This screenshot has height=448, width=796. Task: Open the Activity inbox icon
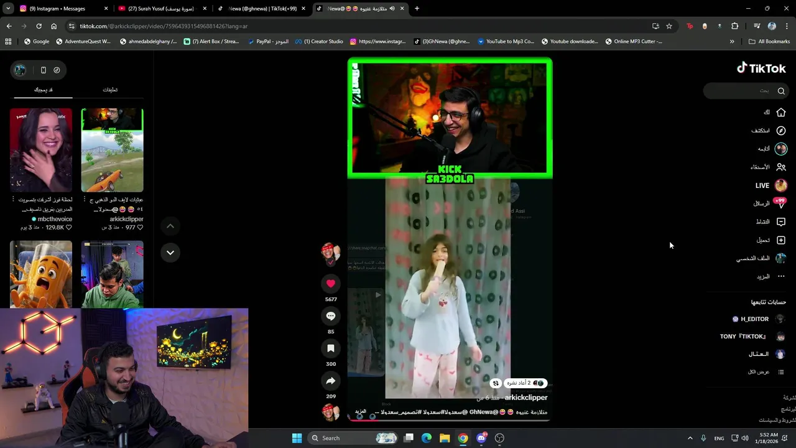pyautogui.click(x=781, y=222)
